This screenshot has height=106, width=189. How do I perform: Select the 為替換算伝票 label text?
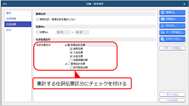(x=80, y=60)
